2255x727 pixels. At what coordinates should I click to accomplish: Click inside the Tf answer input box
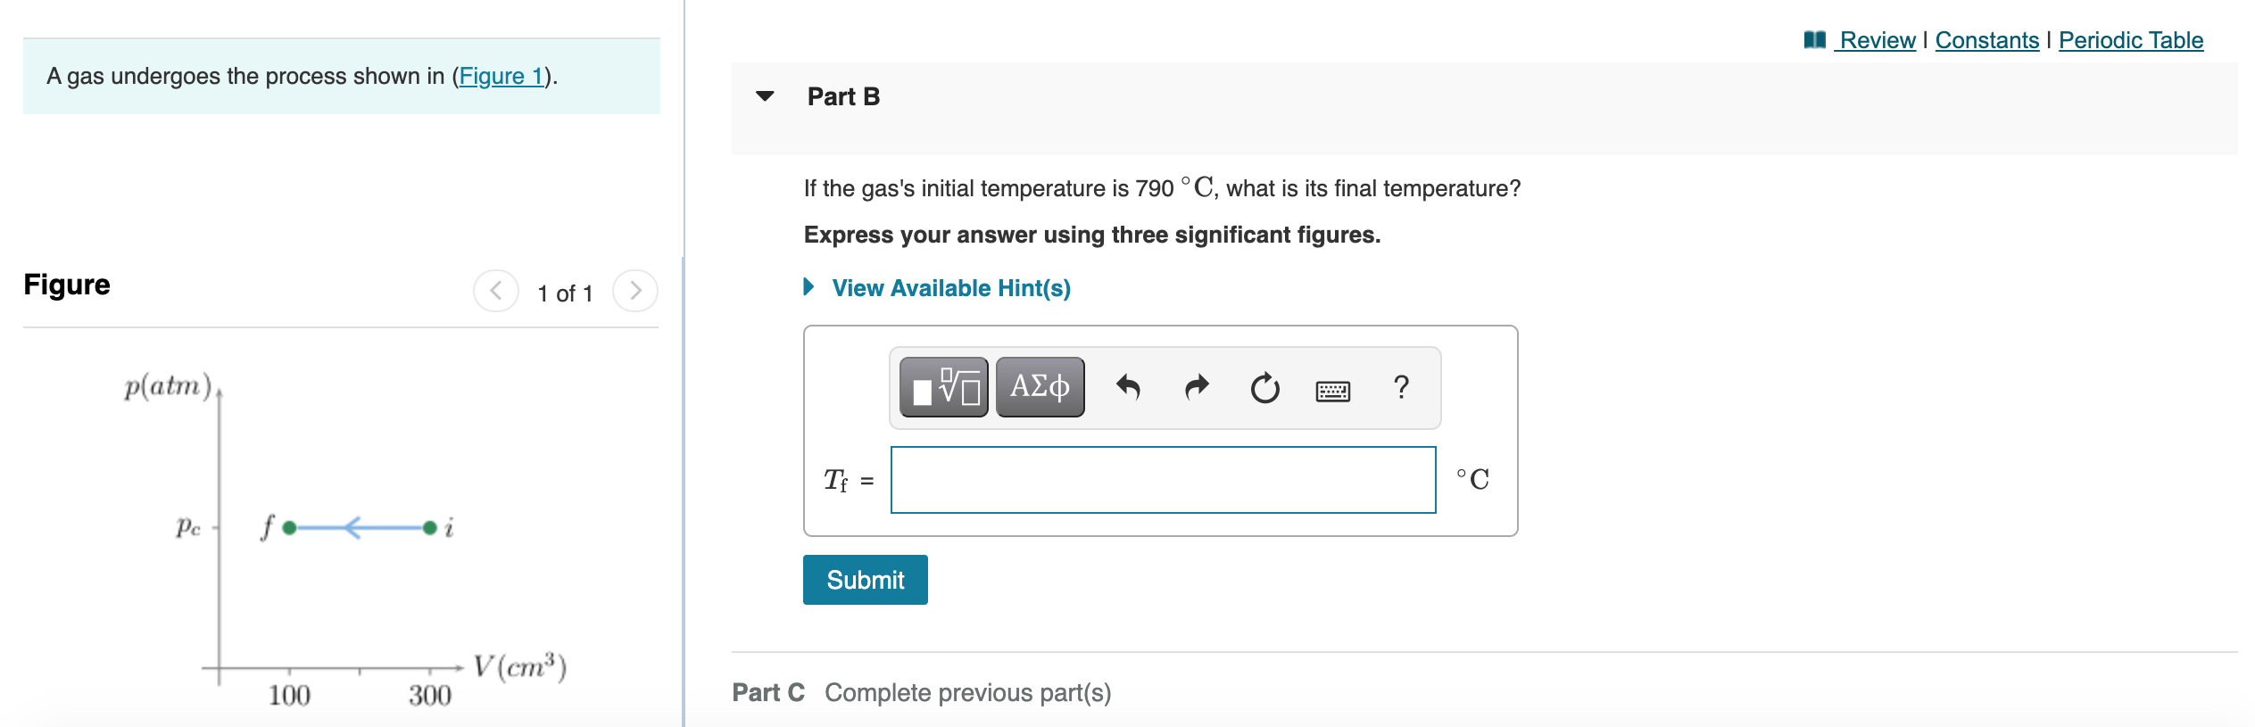[1163, 481]
